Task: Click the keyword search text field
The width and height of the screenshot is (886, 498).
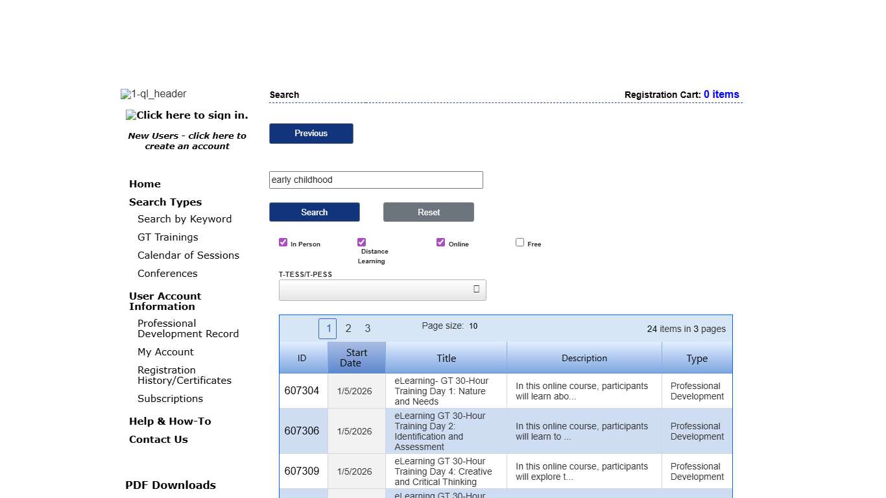Action: [x=376, y=180]
